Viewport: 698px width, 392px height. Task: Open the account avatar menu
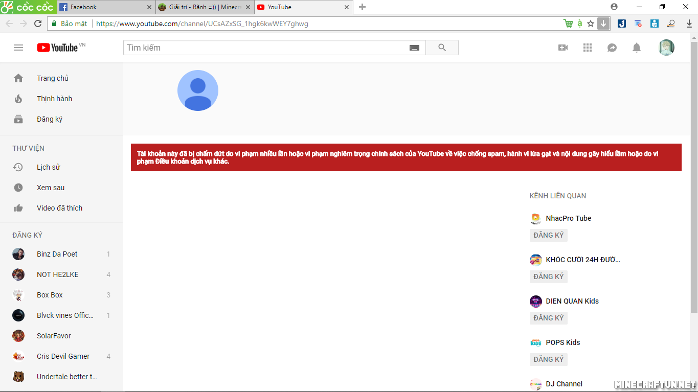(666, 48)
